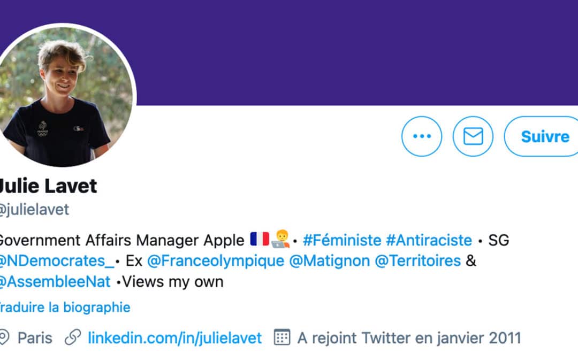This screenshot has height=361, width=578.
Task: Click the French flag emoji in the bio
Action: pos(259,239)
